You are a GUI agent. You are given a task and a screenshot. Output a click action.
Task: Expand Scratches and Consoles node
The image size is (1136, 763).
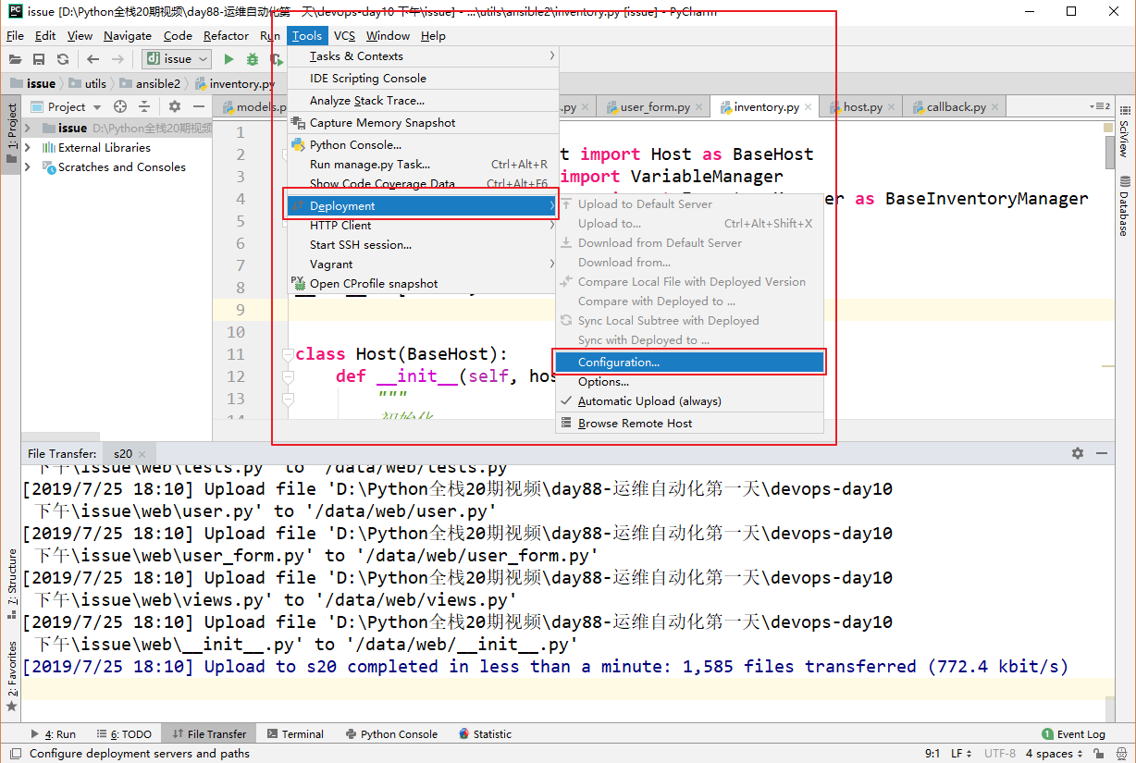pyautogui.click(x=28, y=167)
